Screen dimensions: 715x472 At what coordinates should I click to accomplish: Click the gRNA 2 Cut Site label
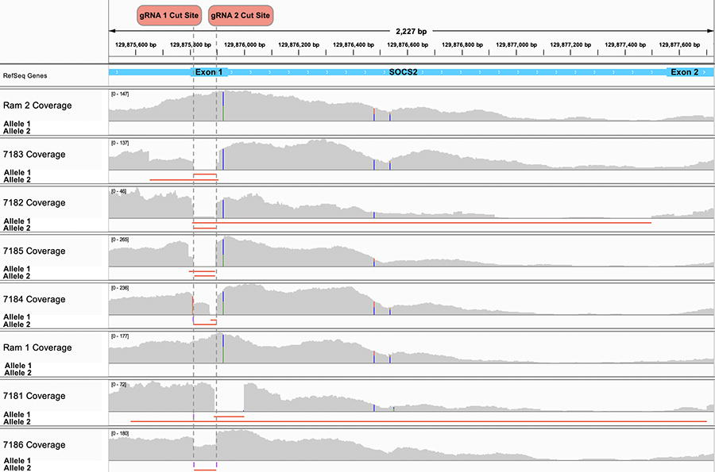coord(240,16)
